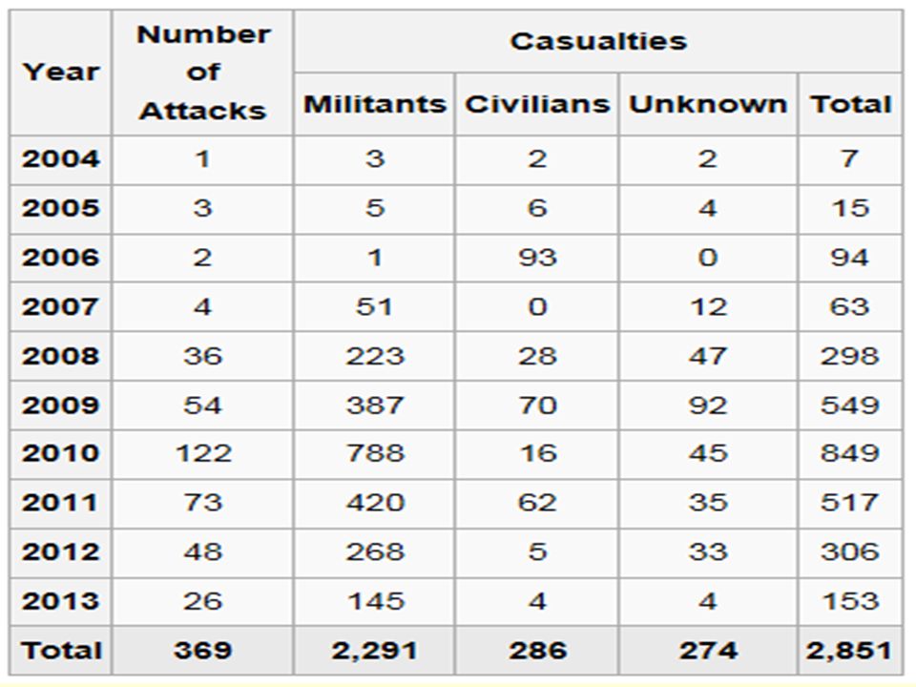The height and width of the screenshot is (687, 916).
Task: Select the 2010 attacks value 122
Action: click(202, 453)
